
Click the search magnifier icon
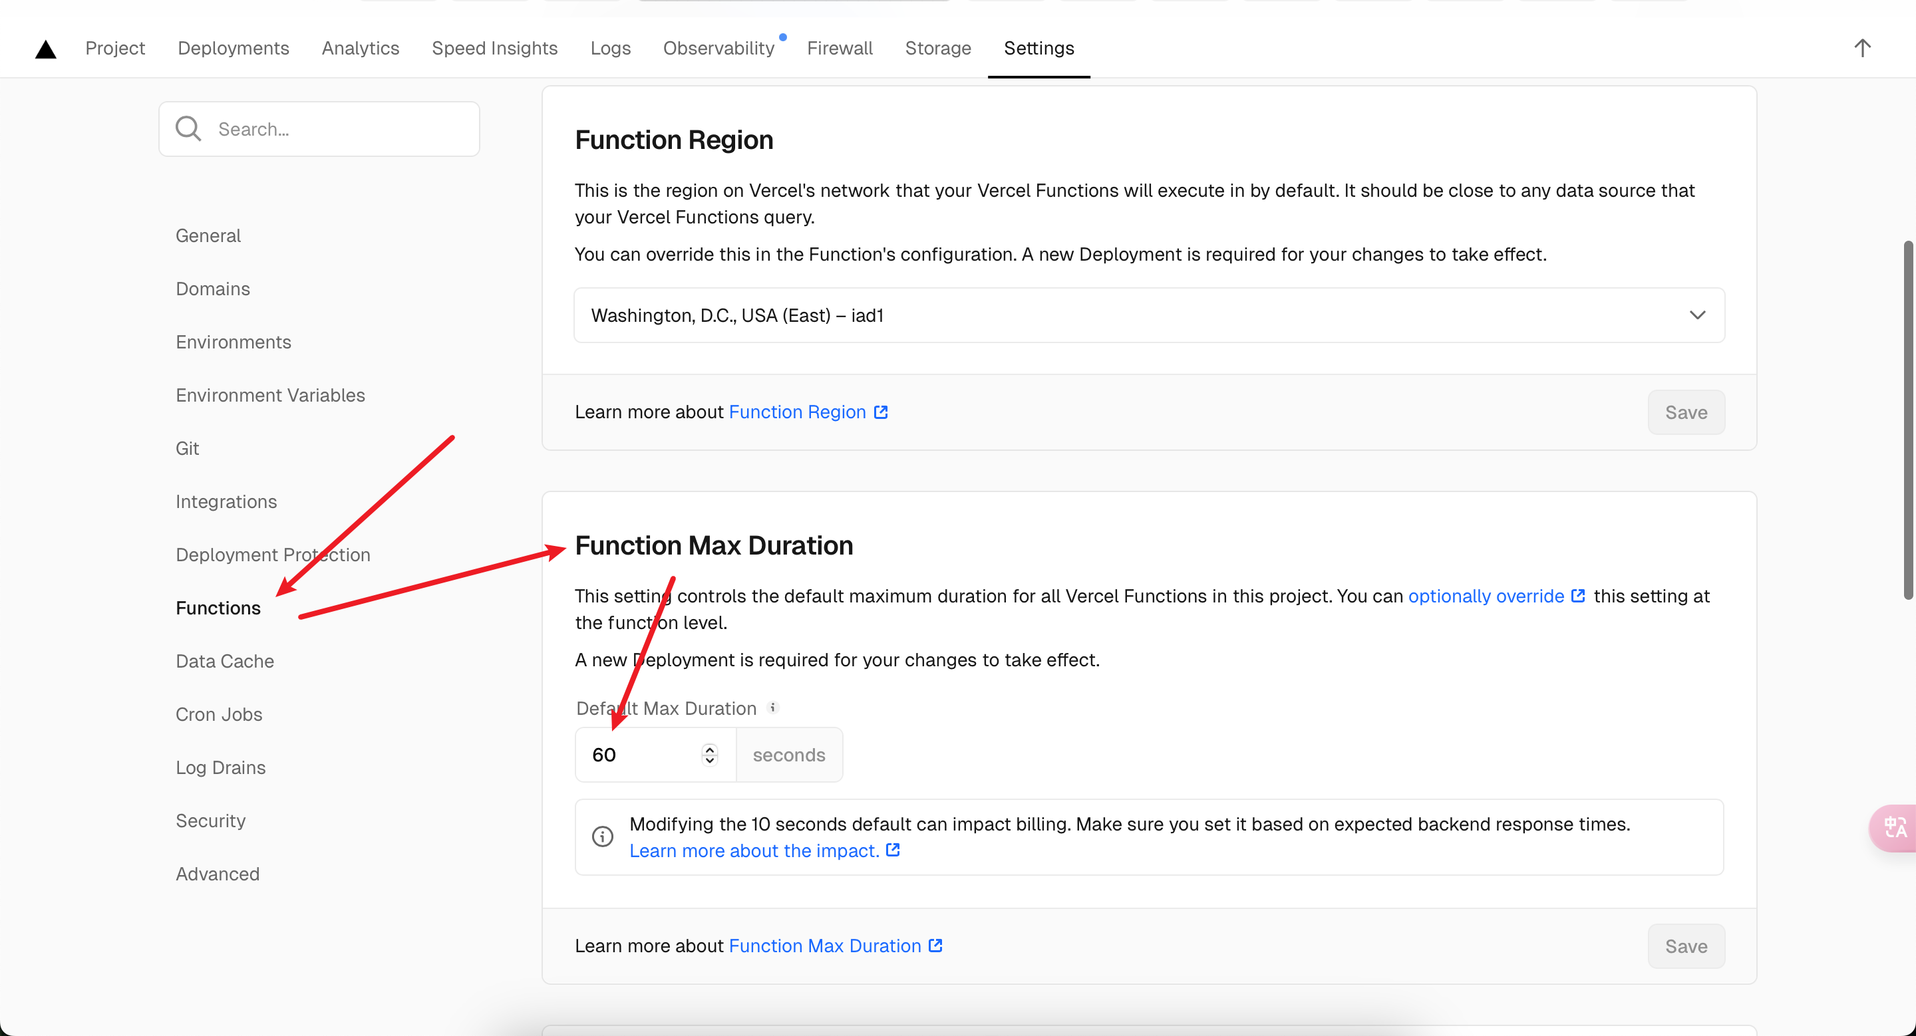point(188,128)
